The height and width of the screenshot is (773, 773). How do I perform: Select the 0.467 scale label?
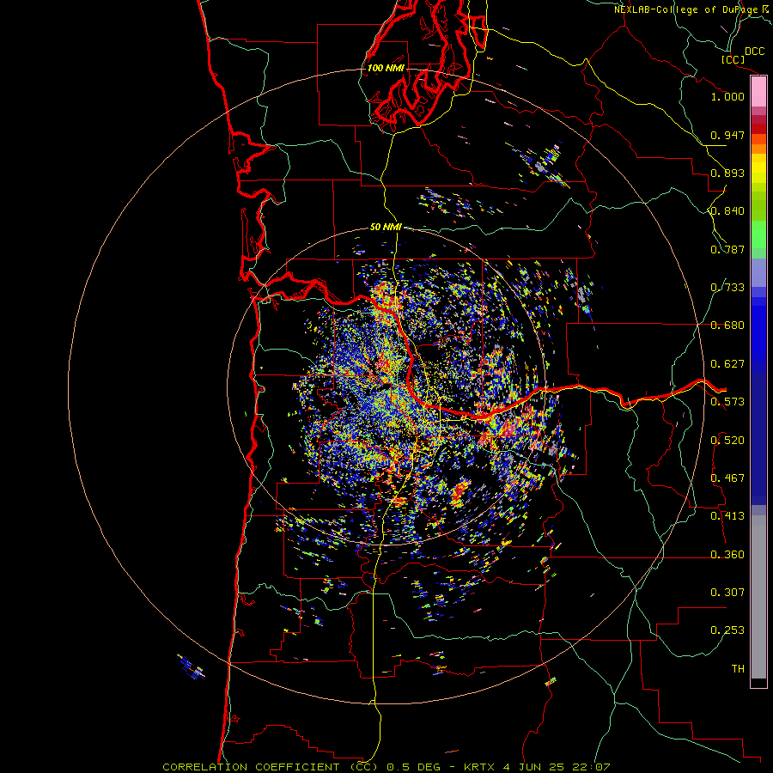(727, 478)
